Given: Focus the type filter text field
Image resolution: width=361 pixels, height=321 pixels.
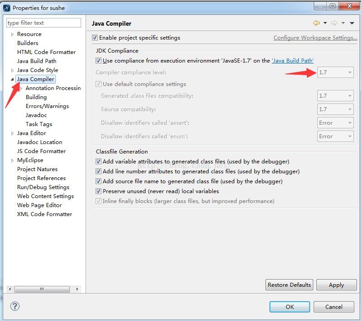Looking at the screenshot, I should [44, 23].
